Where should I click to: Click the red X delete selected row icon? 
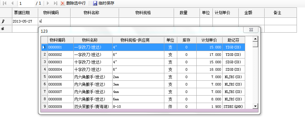pos(62,3)
